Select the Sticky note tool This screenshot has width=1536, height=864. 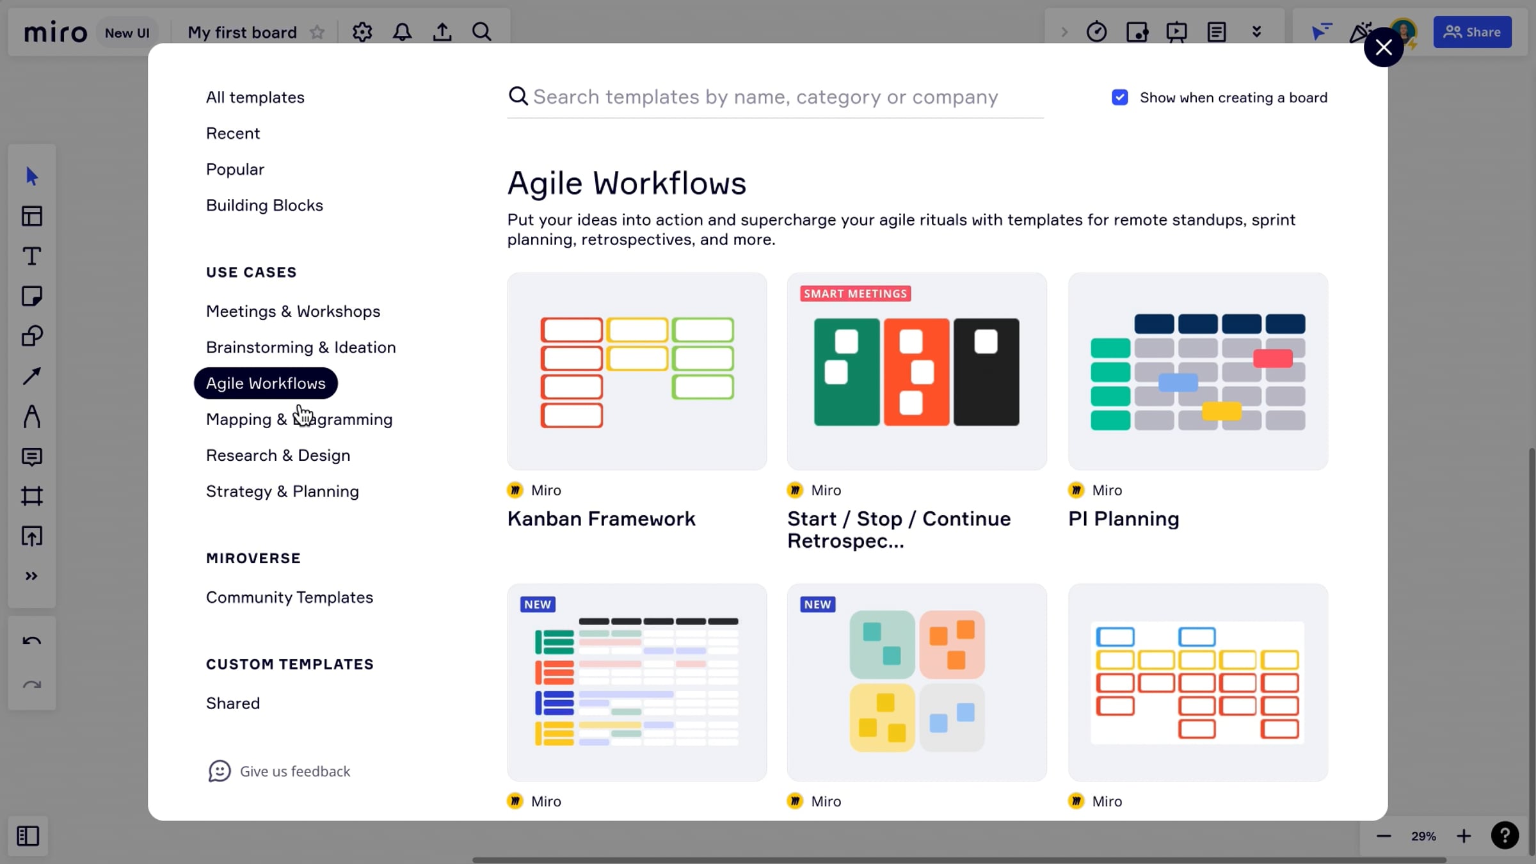[31, 296]
